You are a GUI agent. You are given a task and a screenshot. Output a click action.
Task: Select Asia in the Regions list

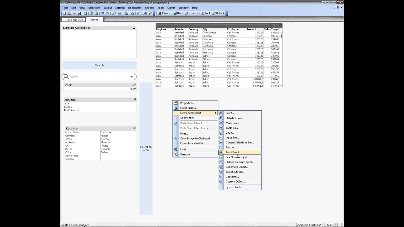[x=100, y=103]
